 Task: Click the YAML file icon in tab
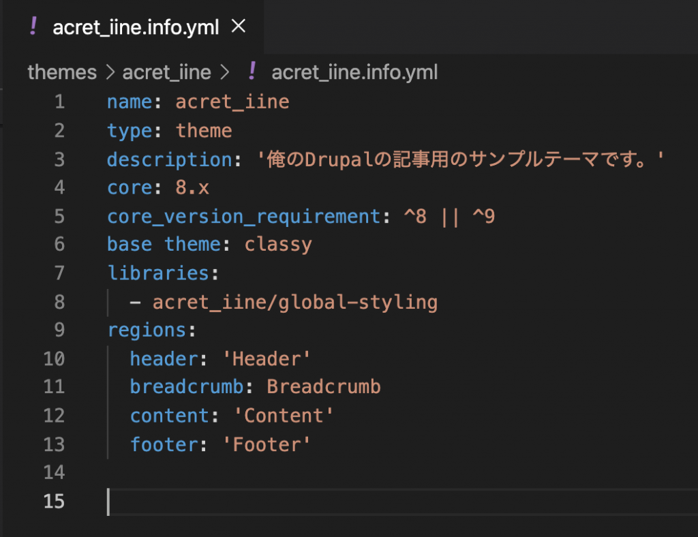coord(33,26)
